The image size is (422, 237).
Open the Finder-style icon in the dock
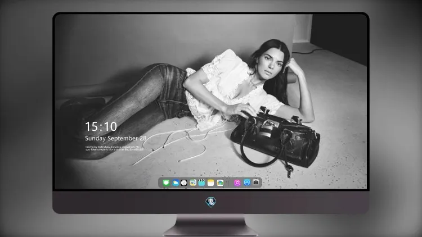(x=193, y=183)
